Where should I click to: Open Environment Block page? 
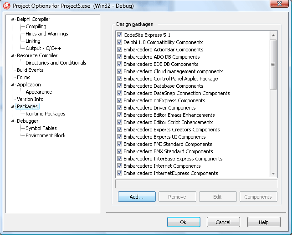click(x=46, y=135)
